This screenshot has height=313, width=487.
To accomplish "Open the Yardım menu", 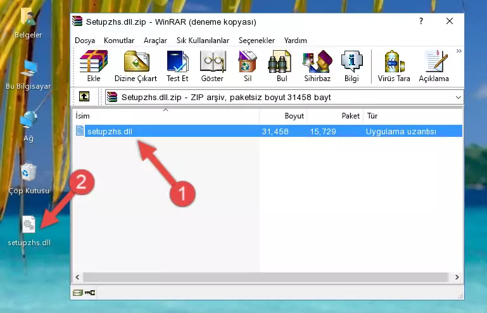I will (295, 41).
